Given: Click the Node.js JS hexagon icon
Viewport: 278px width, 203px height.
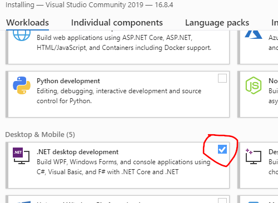Looking at the screenshot, I should click(254, 85).
